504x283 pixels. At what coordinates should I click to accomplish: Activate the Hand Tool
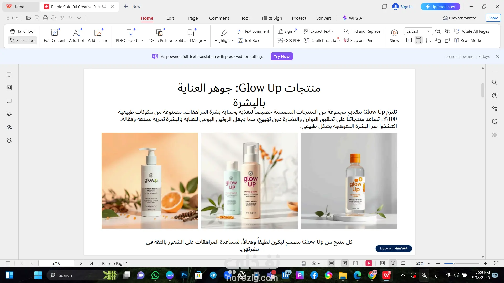point(22,31)
